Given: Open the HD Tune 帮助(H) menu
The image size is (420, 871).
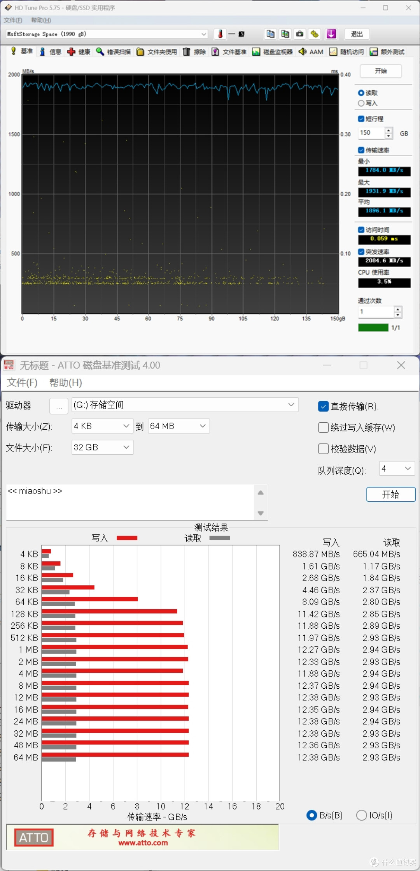Looking at the screenshot, I should [41, 20].
